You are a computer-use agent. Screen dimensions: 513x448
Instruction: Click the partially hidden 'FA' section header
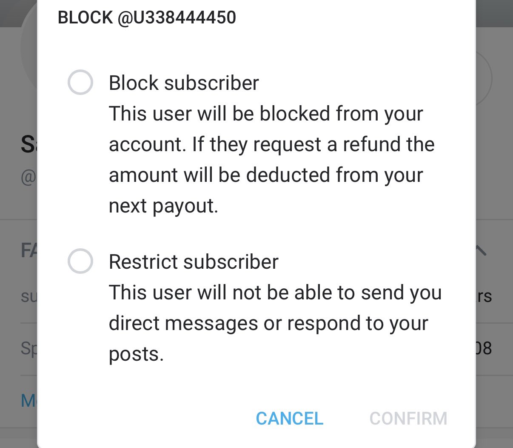(x=29, y=250)
